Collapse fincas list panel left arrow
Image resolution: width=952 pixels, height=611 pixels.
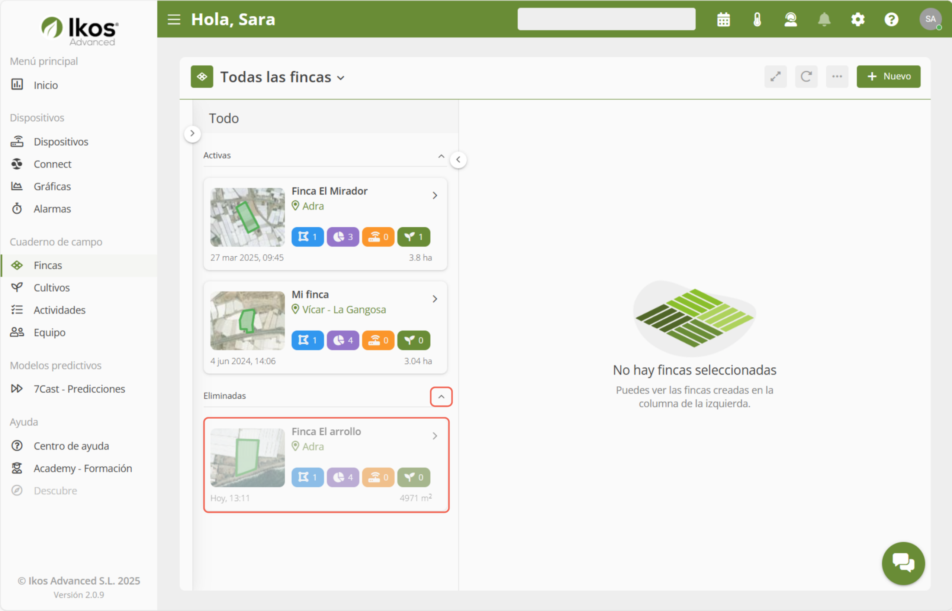tap(458, 160)
